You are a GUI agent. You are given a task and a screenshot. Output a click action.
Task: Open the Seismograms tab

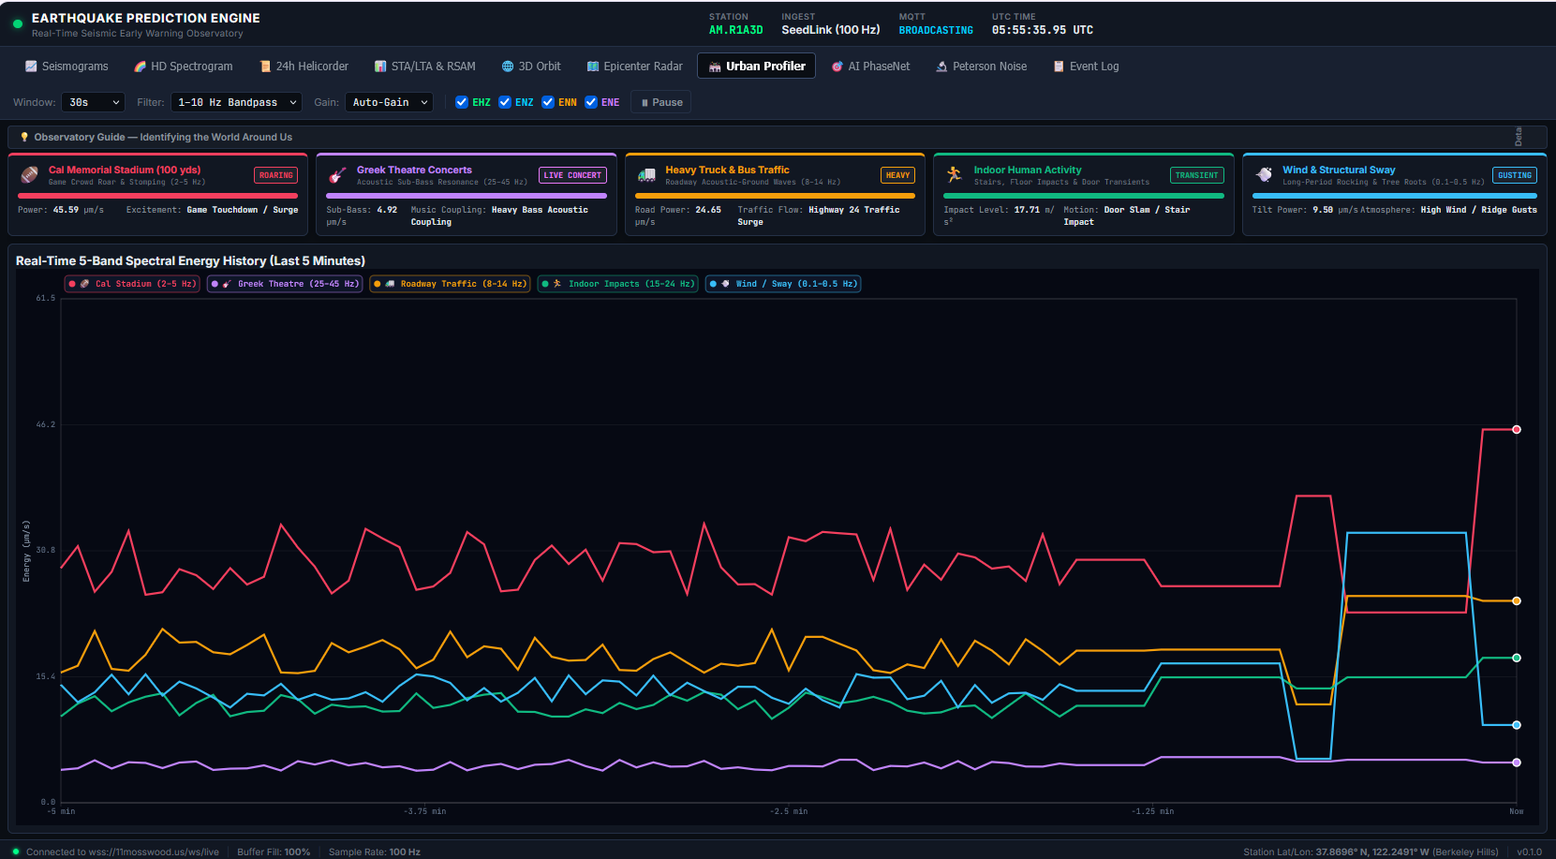pyautogui.click(x=67, y=67)
